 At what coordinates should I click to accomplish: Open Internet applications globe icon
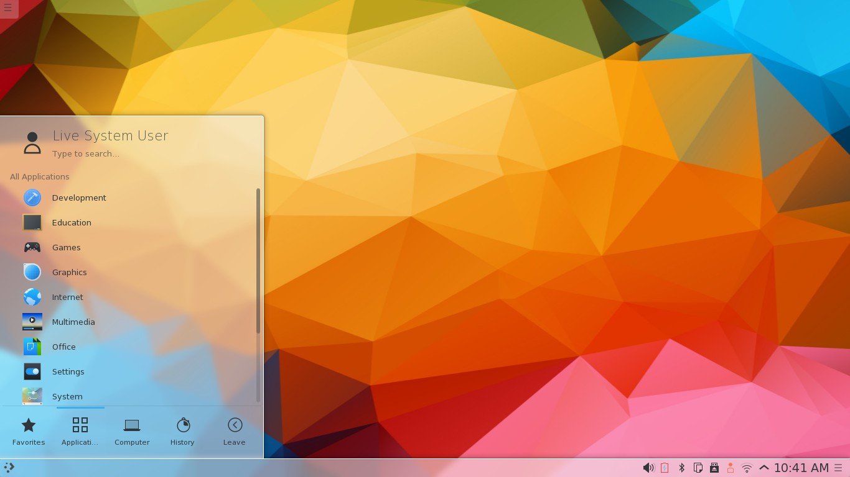tap(32, 297)
